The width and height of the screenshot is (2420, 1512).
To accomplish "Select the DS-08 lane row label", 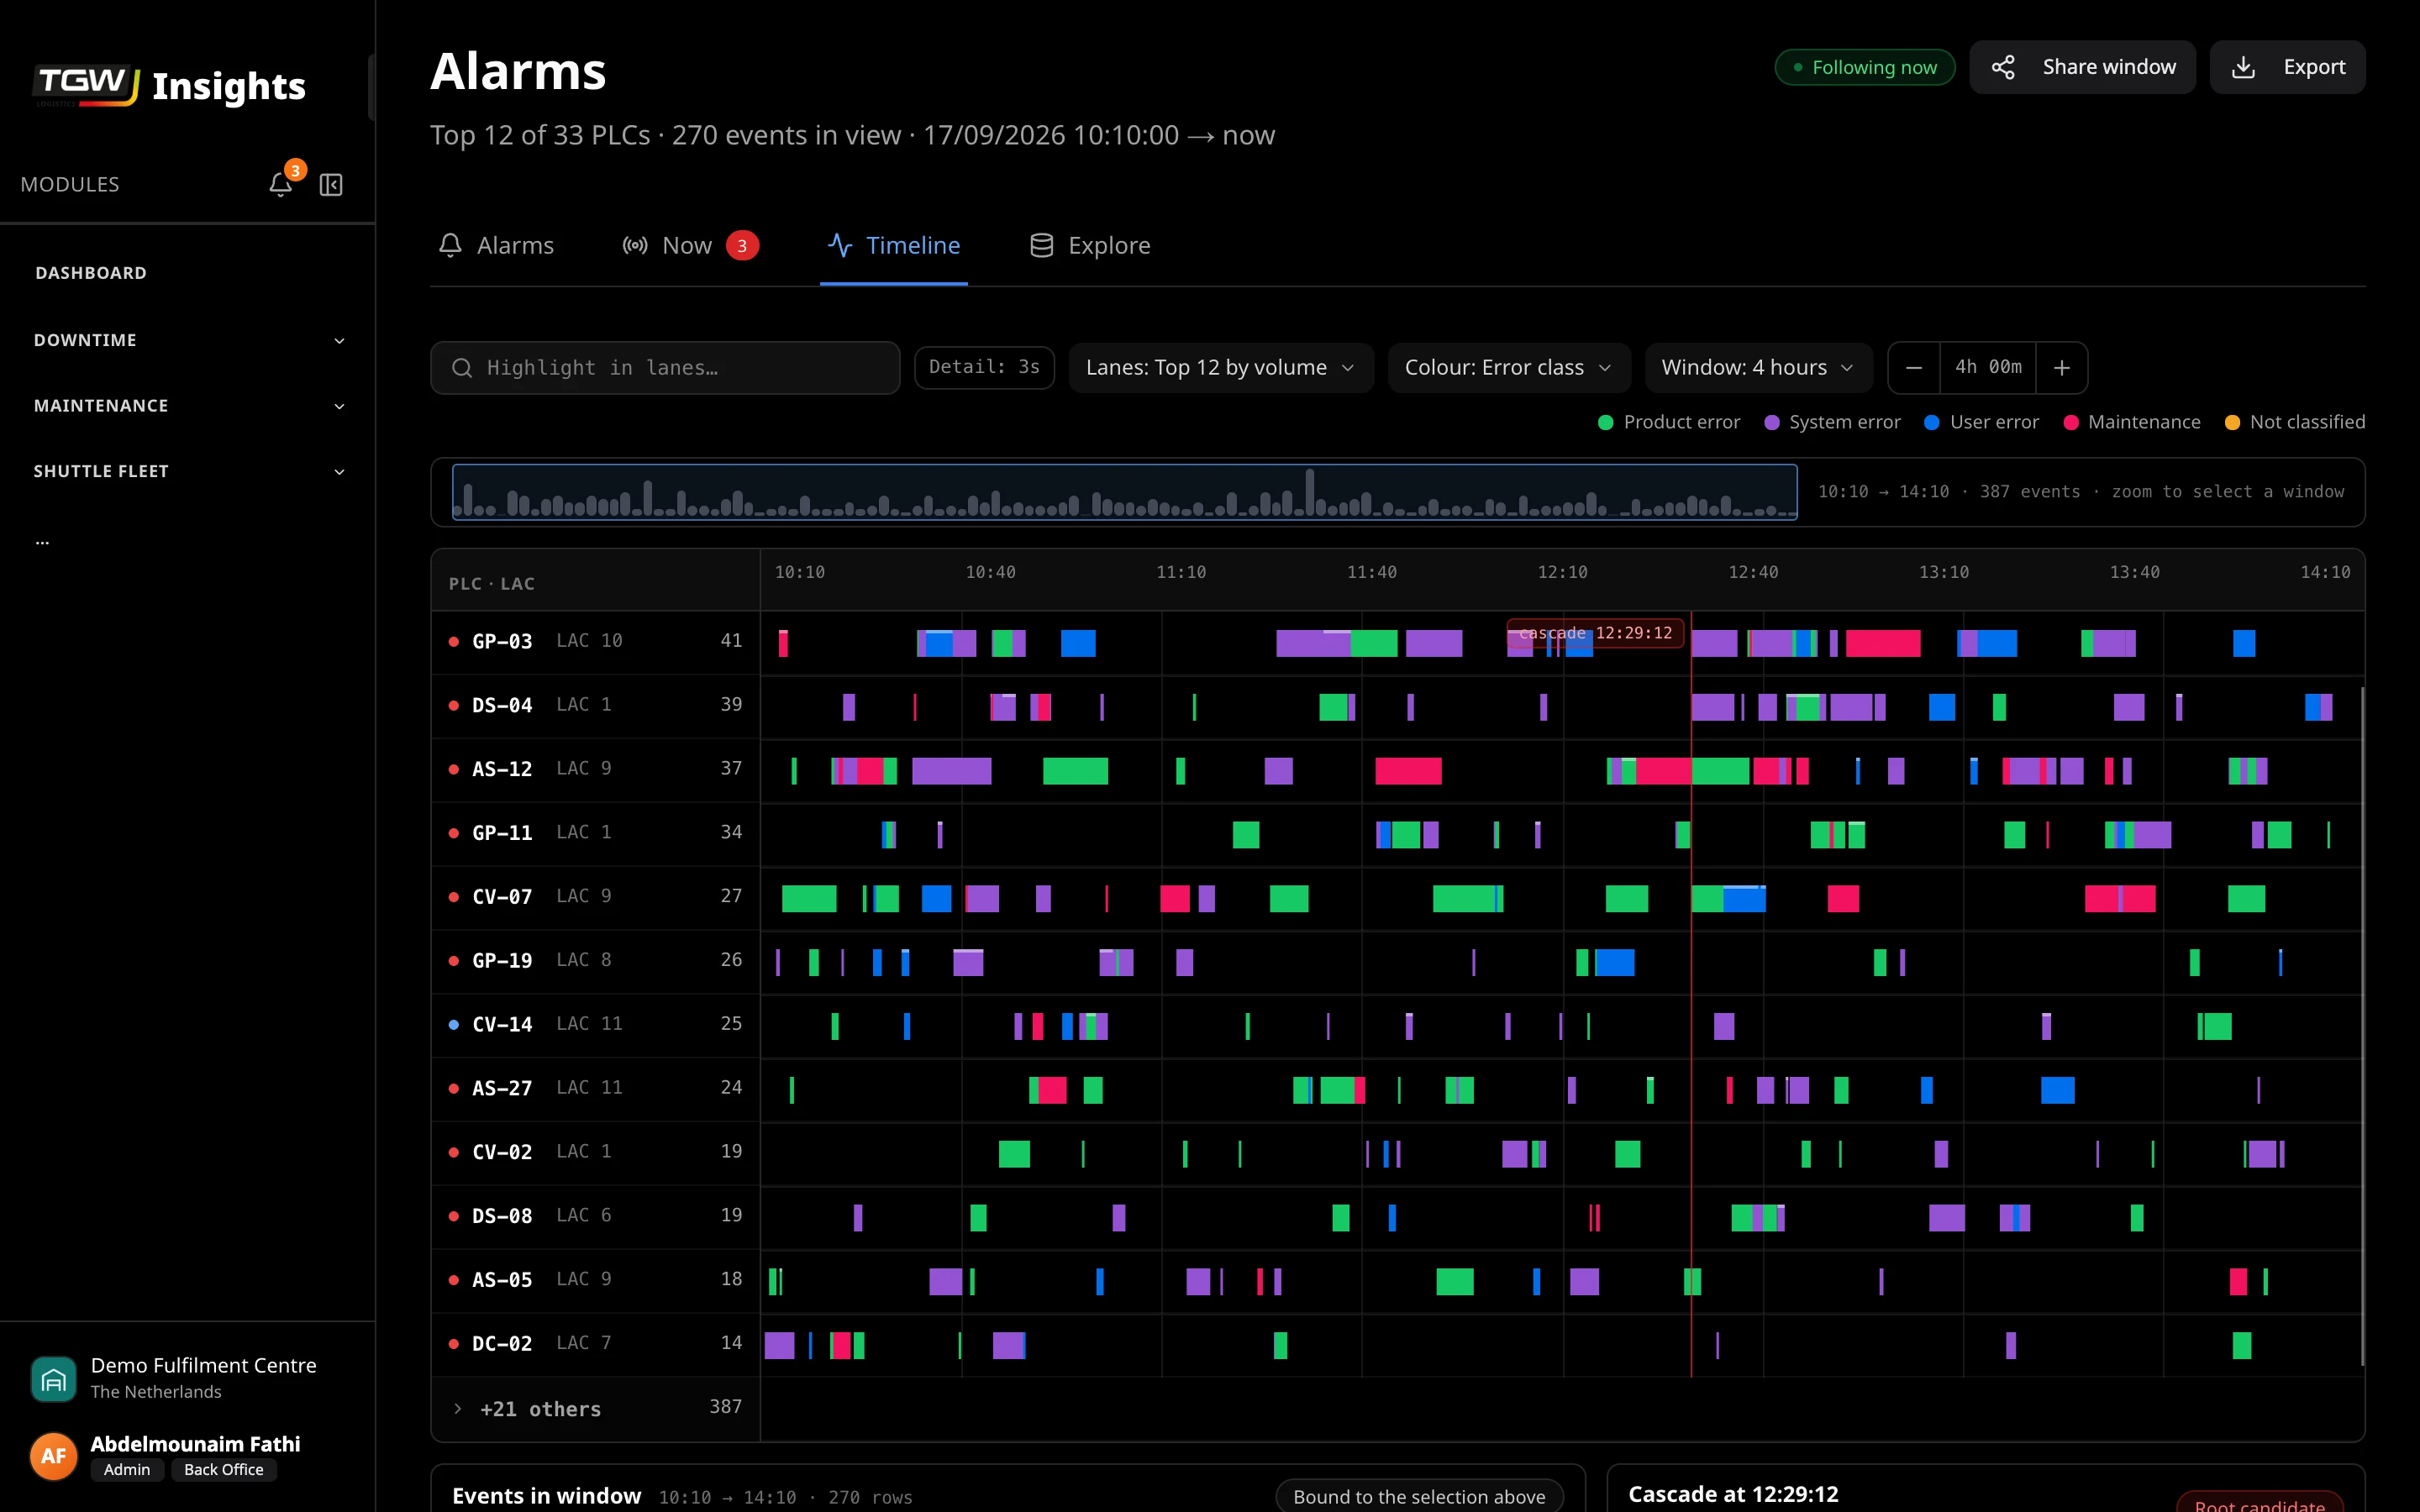I will pyautogui.click(x=596, y=1217).
